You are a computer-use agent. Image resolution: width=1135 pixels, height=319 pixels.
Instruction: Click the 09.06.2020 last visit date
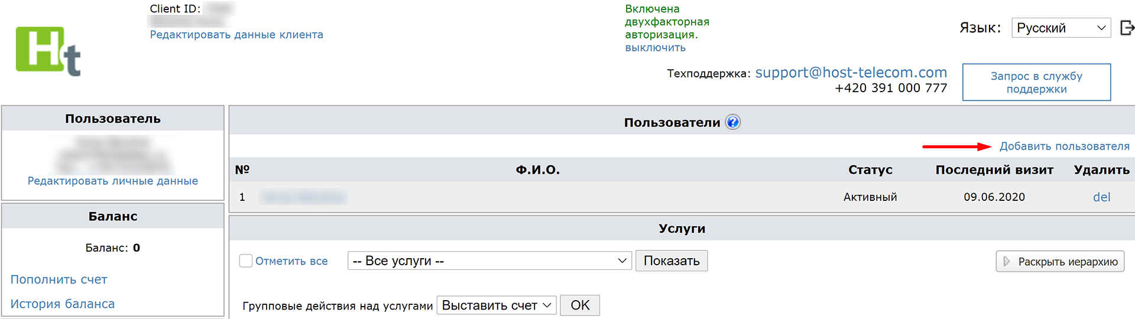pos(994,197)
